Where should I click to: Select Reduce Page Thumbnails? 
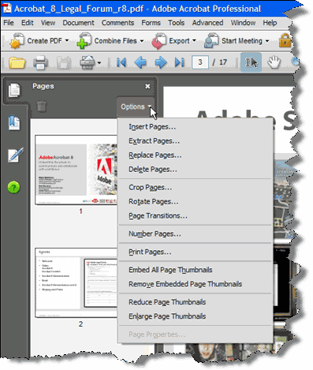[x=195, y=302]
